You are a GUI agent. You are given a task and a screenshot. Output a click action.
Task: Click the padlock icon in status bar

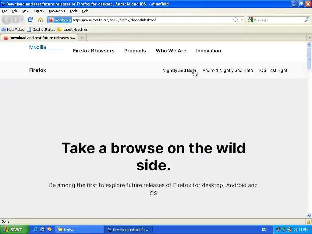coord(309,222)
